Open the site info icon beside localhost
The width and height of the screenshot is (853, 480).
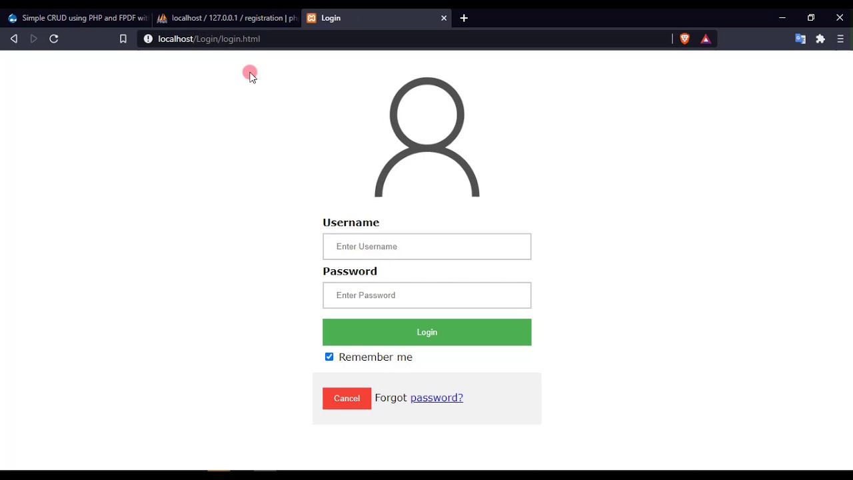[148, 39]
